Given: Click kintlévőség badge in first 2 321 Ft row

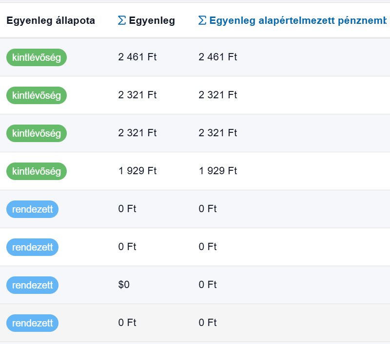Looking at the screenshot, I should click(x=37, y=95).
